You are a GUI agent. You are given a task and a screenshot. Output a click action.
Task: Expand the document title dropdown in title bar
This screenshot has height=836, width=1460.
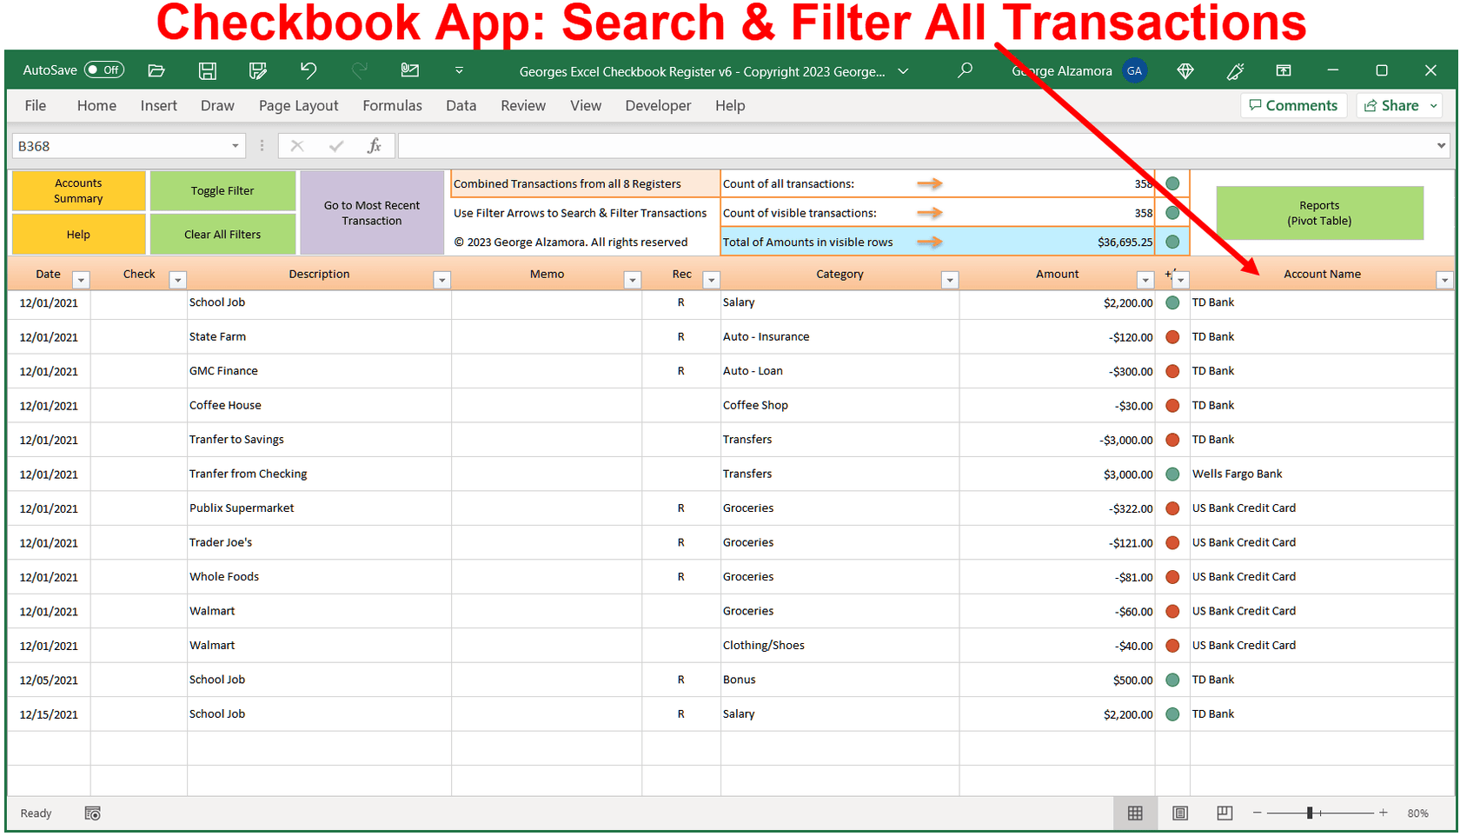[x=903, y=71]
